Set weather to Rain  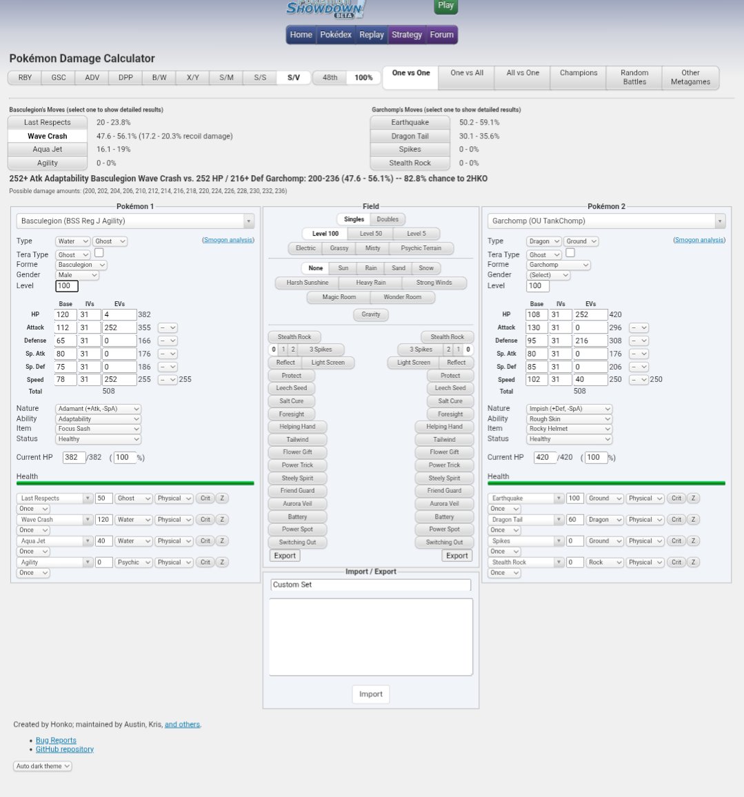371,268
